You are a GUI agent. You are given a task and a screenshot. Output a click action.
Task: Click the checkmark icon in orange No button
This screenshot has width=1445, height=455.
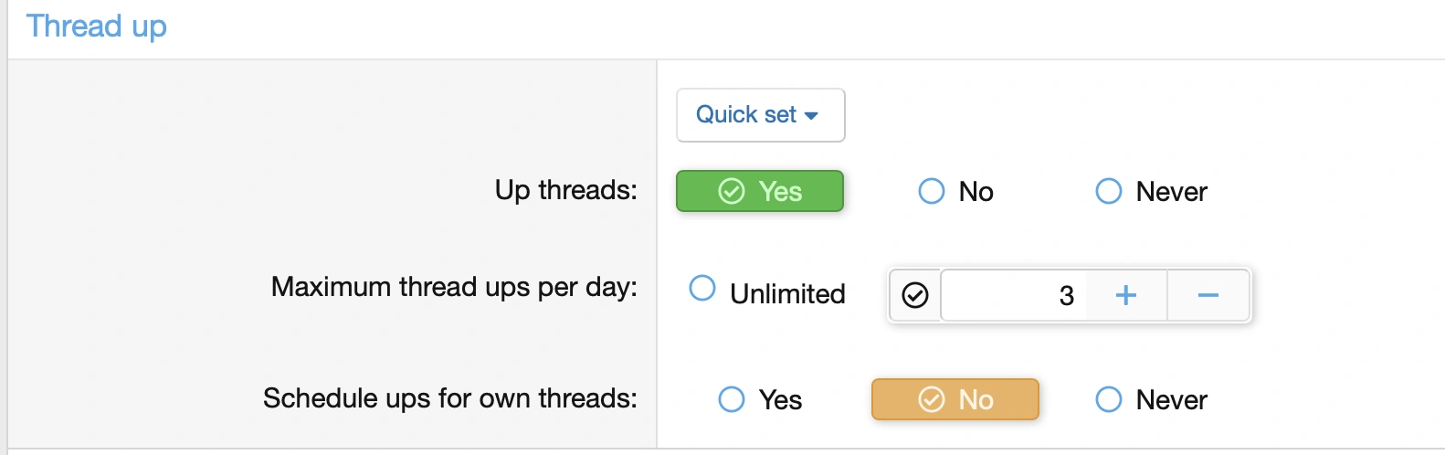931,399
